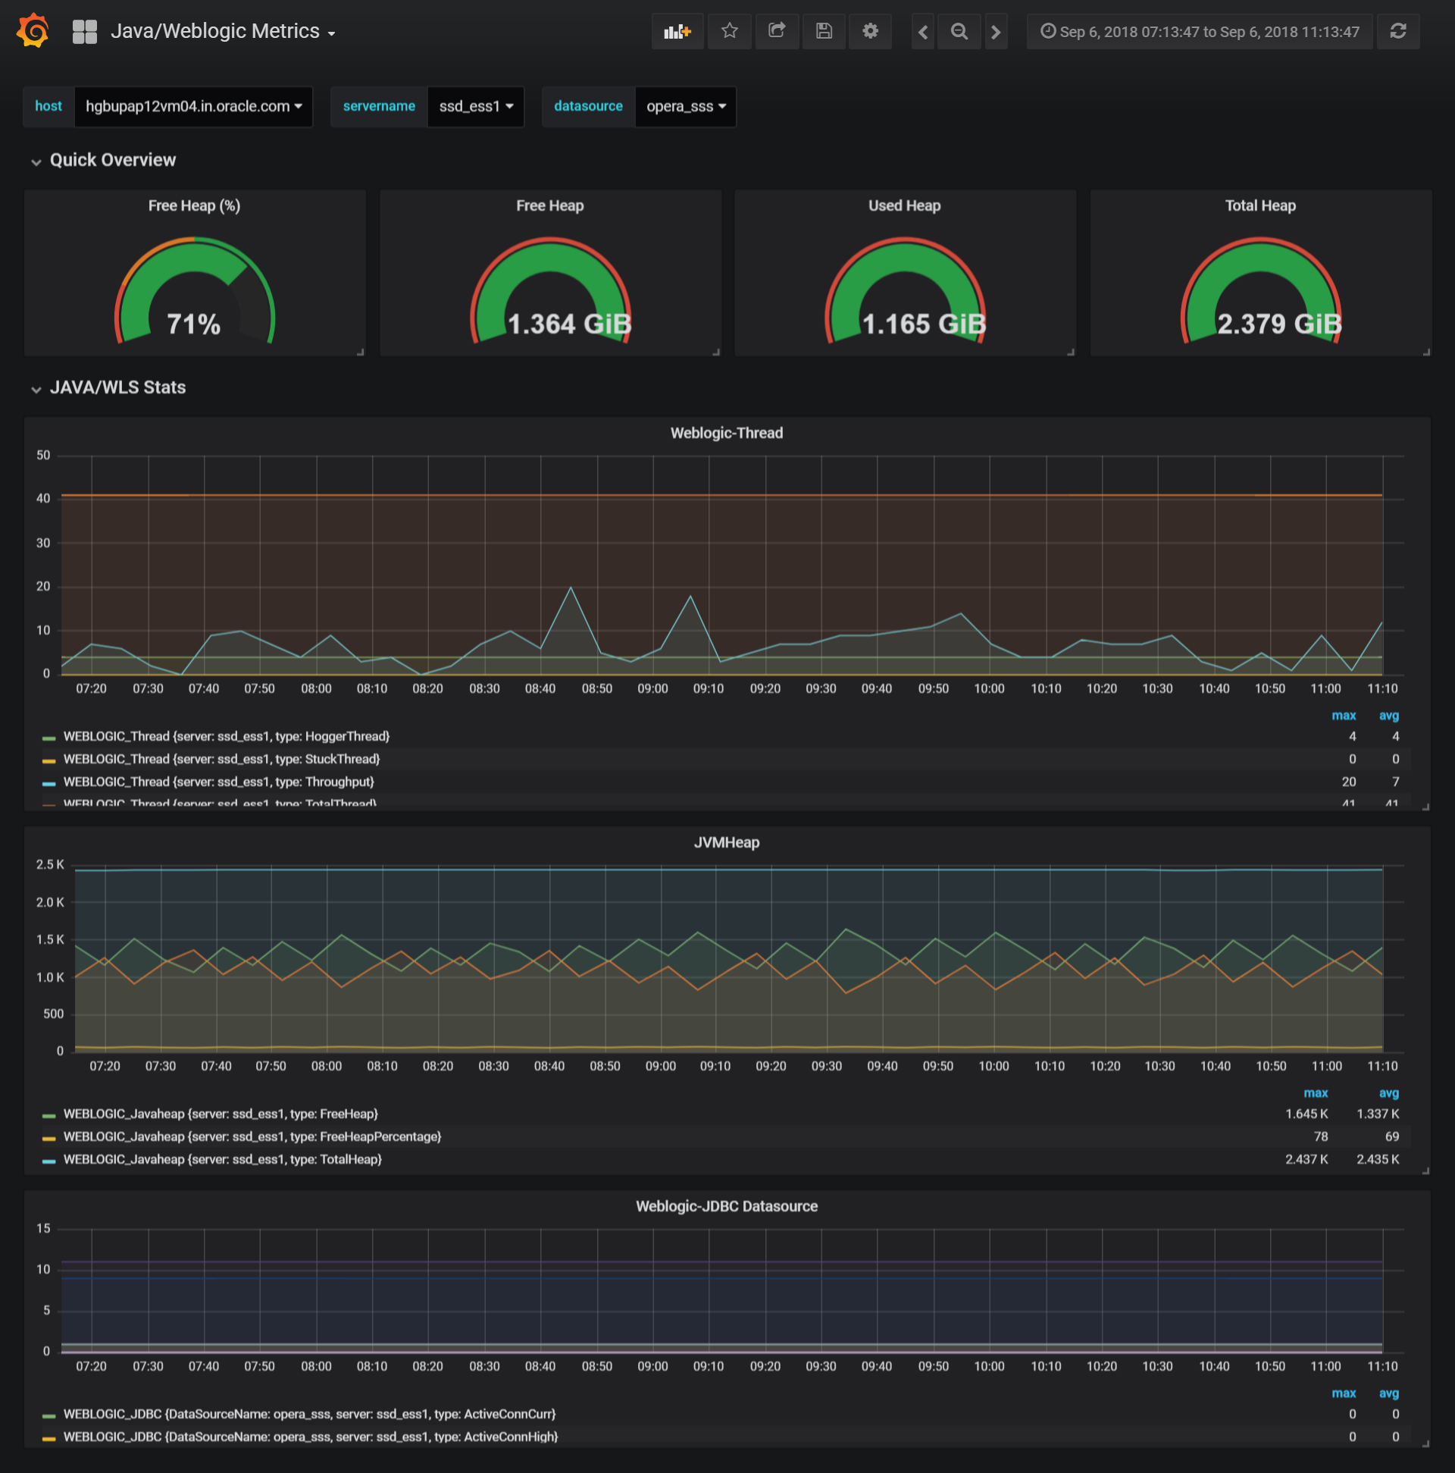Click the zoom out magnifier icon
The image size is (1455, 1473).
[x=959, y=32]
